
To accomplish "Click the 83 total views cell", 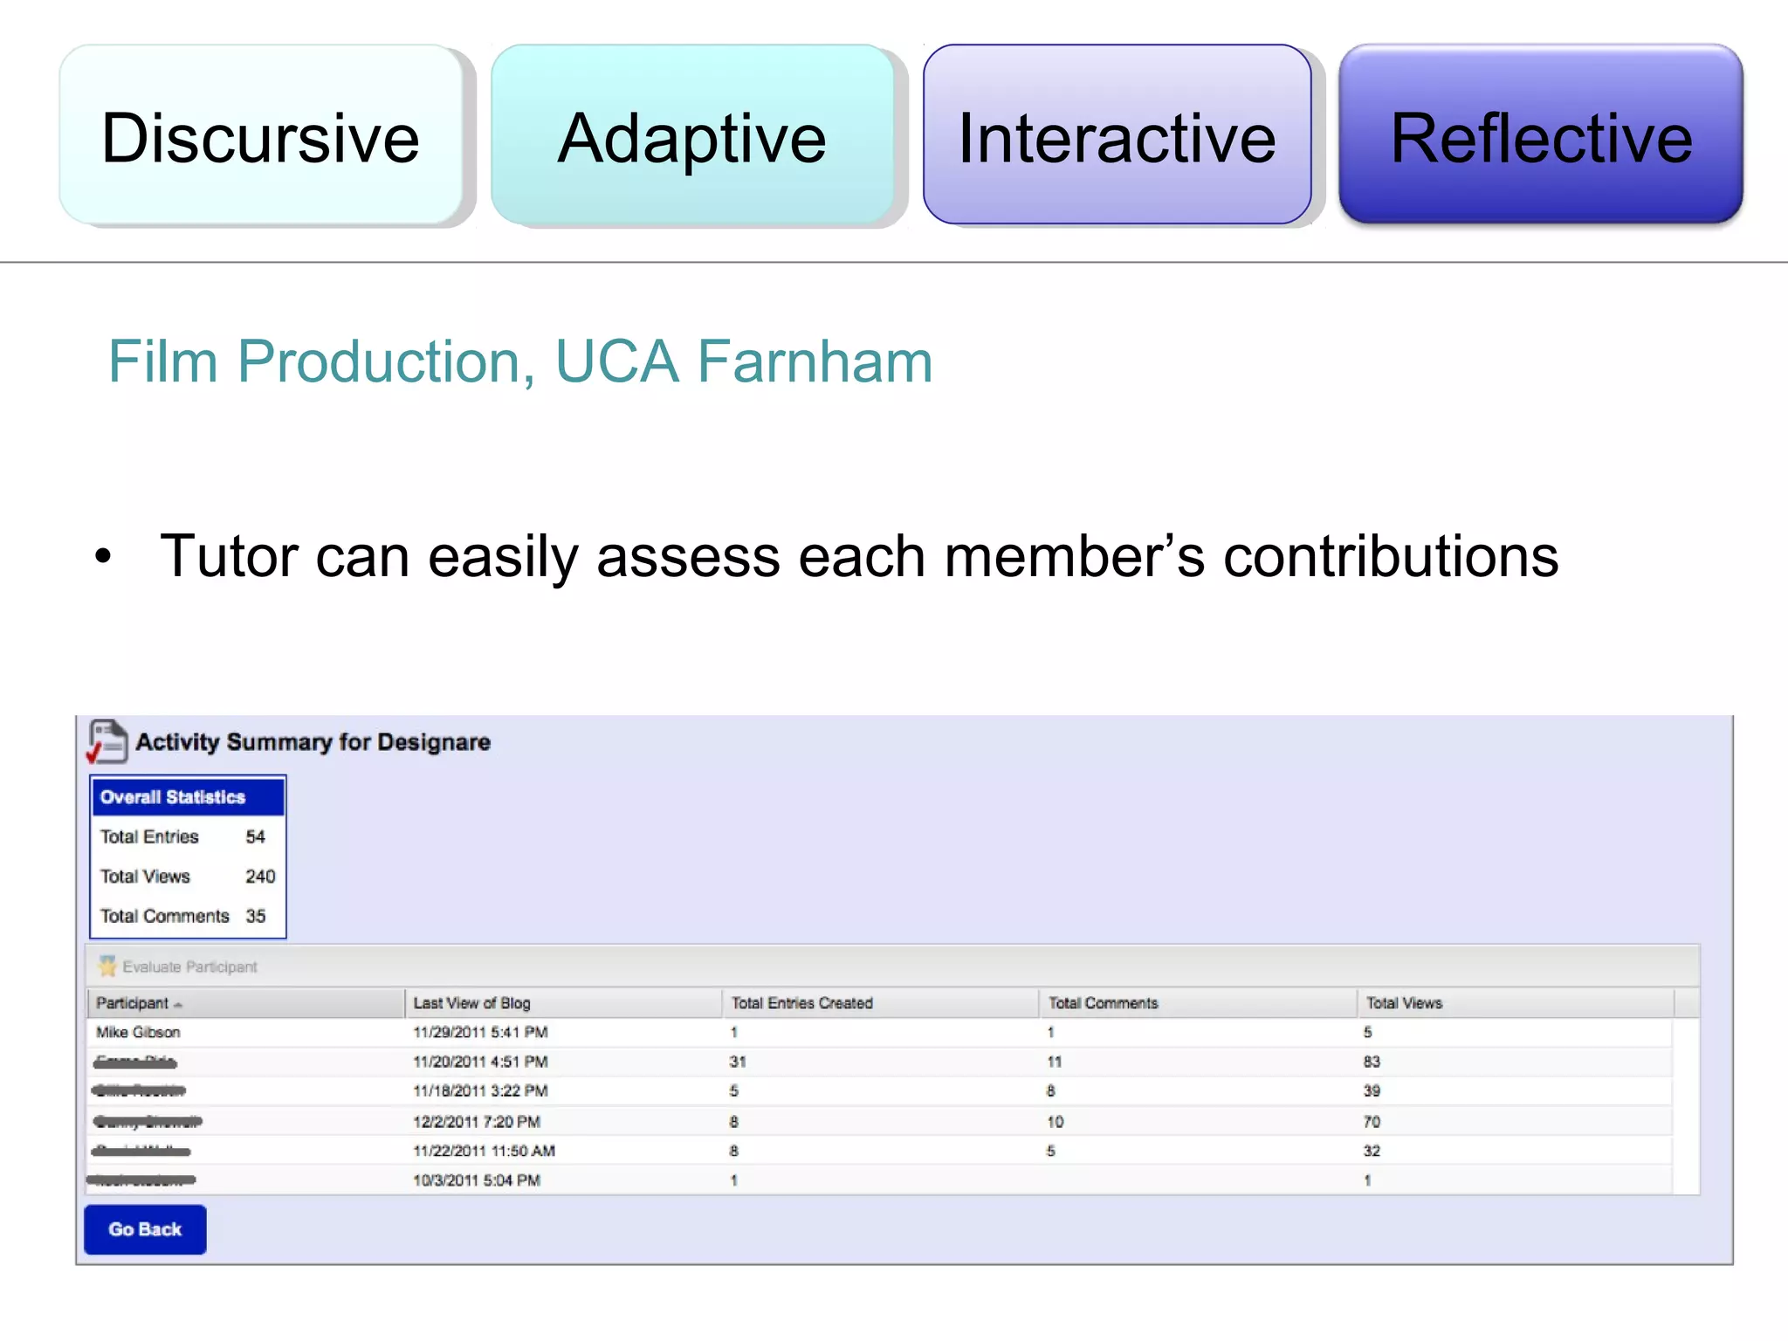I will pyautogui.click(x=1372, y=1062).
